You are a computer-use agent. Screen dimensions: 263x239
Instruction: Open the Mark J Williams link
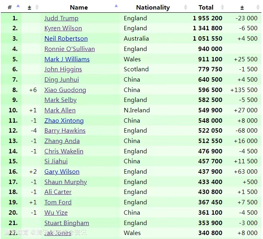click(67, 59)
